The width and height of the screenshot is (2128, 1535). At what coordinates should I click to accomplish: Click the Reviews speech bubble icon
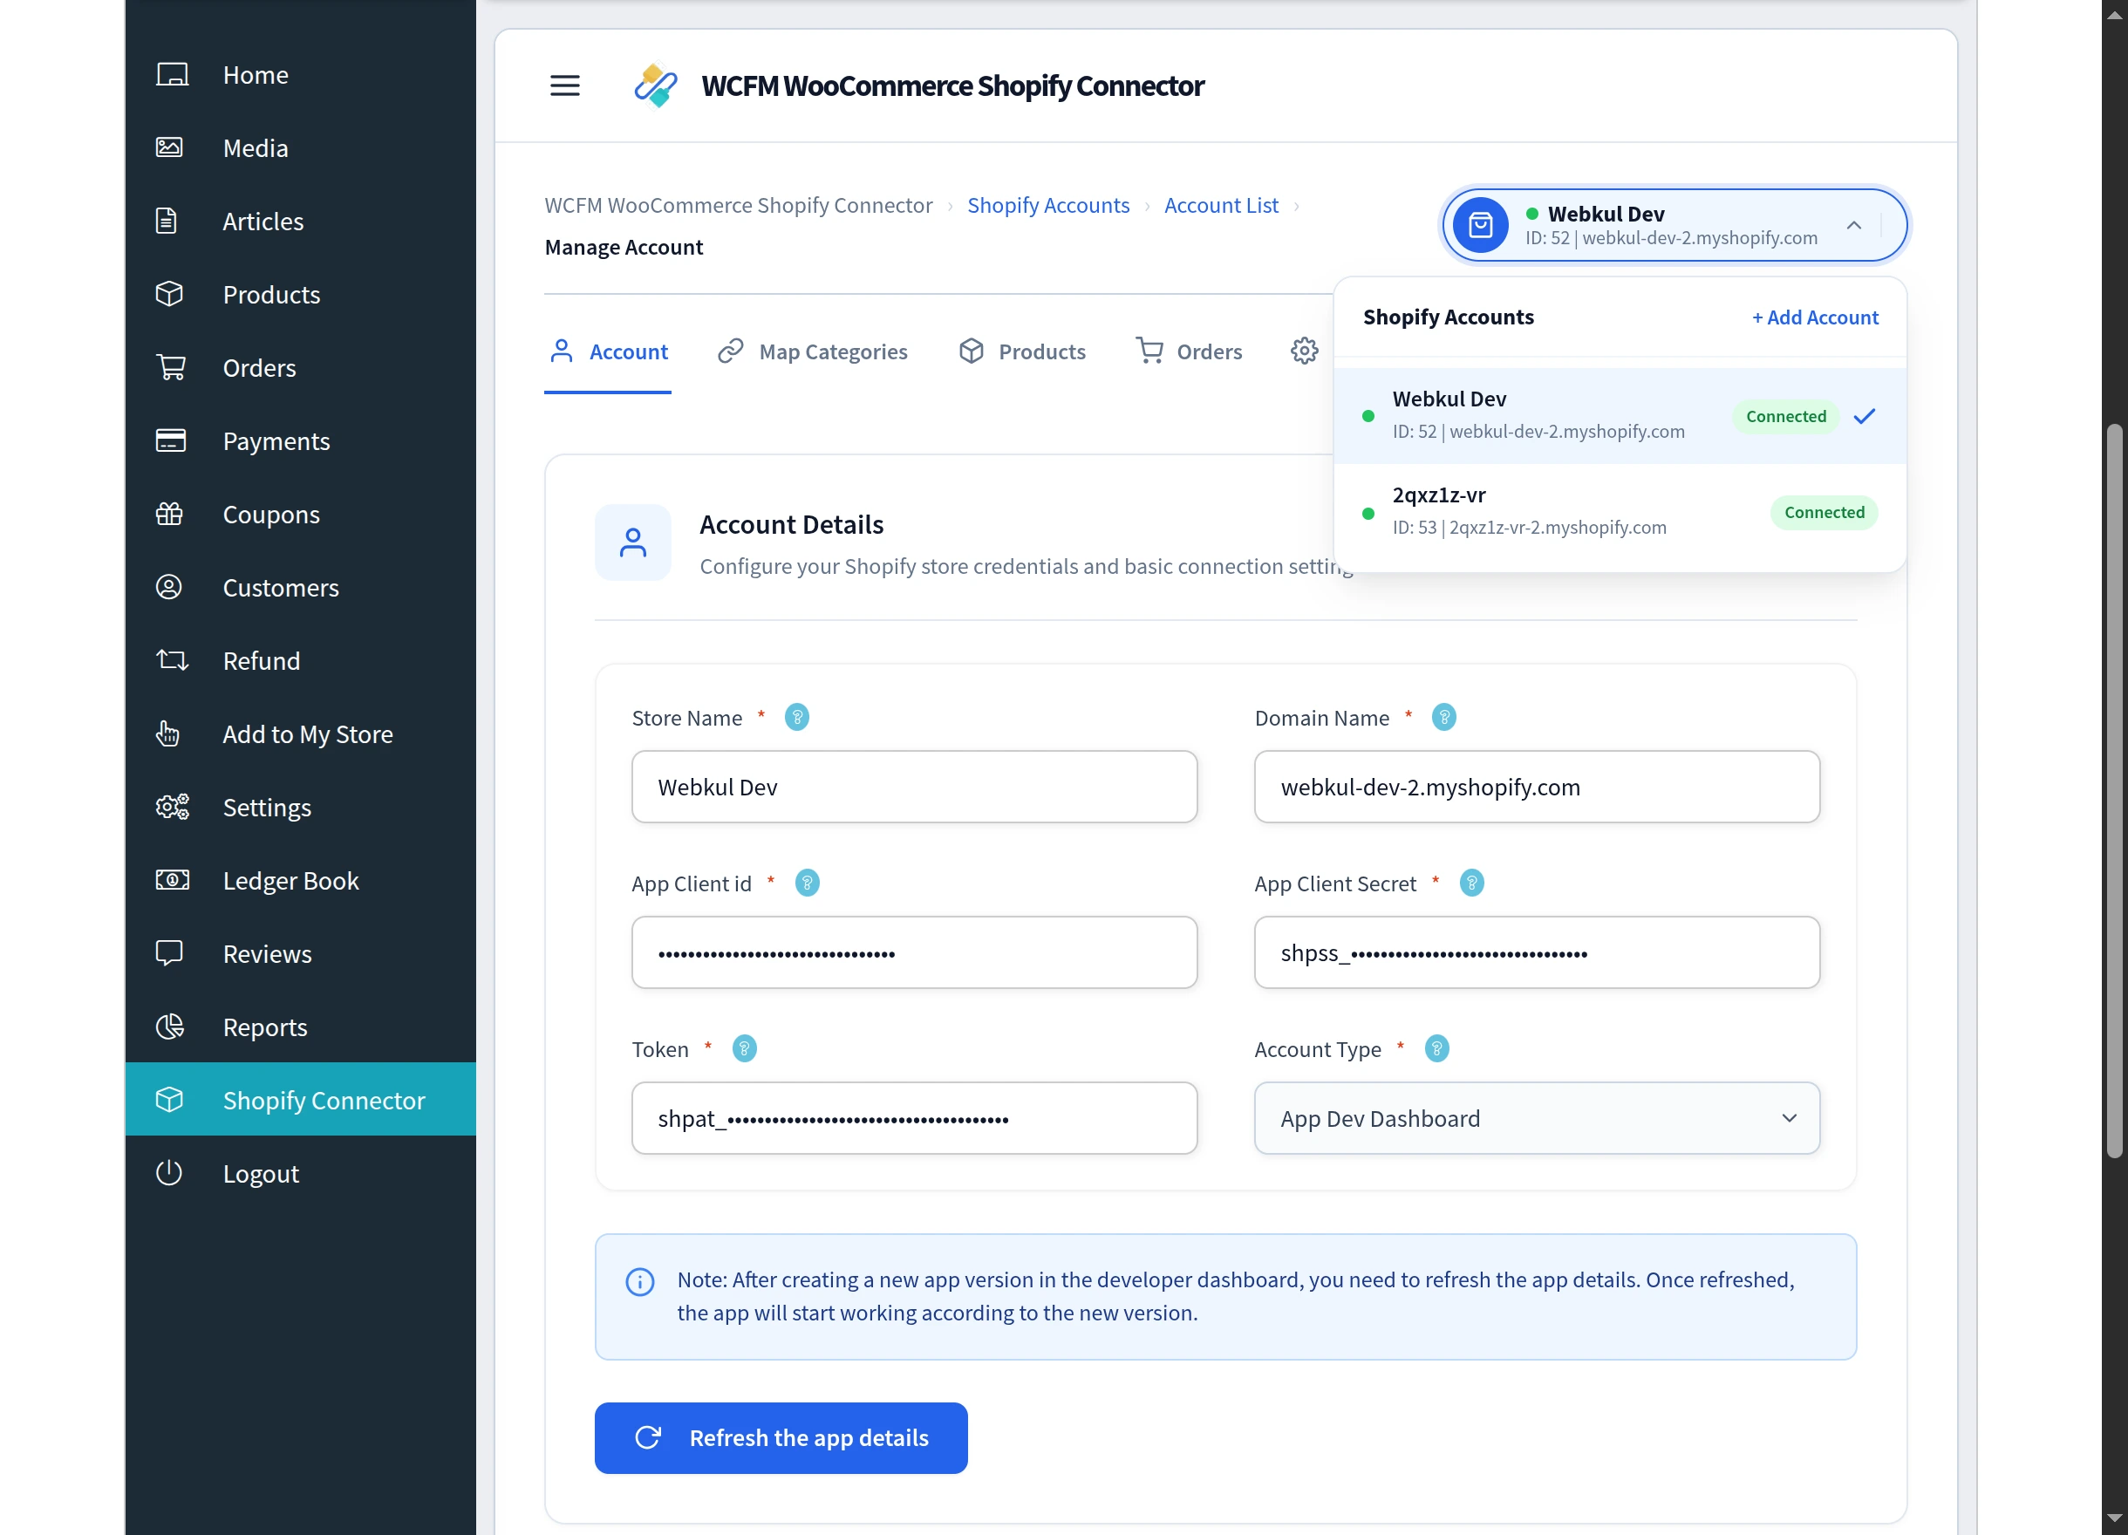[170, 952]
